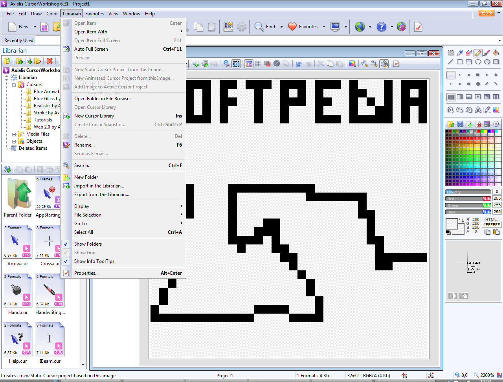
Task: Choose Auto Full Screen from Librarian menu
Action: point(123,49)
